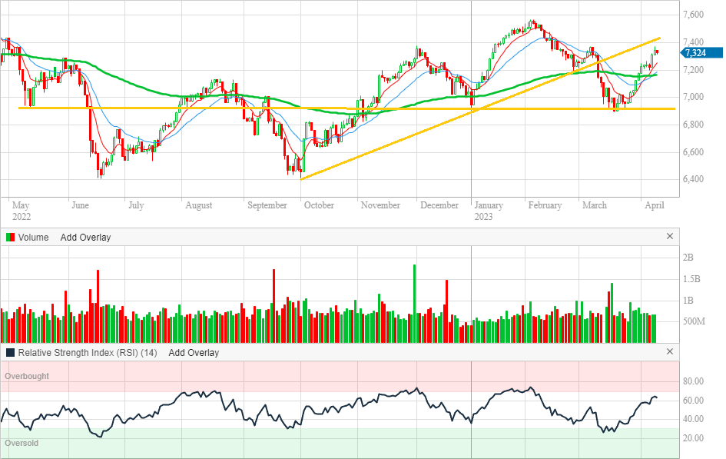The image size is (726, 459).
Task: Click the January 2023 date label
Action: (x=488, y=211)
